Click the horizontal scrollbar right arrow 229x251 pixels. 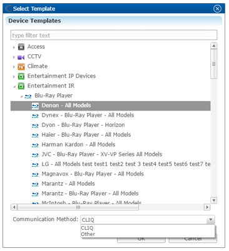point(207,207)
